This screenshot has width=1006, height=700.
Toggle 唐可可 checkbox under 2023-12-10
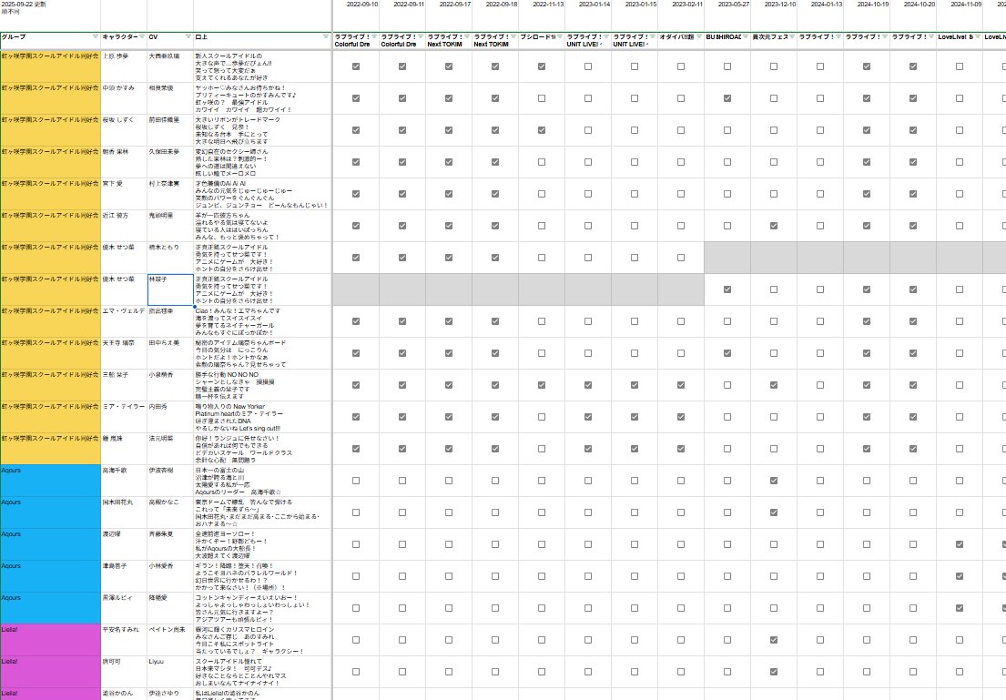coord(774,672)
